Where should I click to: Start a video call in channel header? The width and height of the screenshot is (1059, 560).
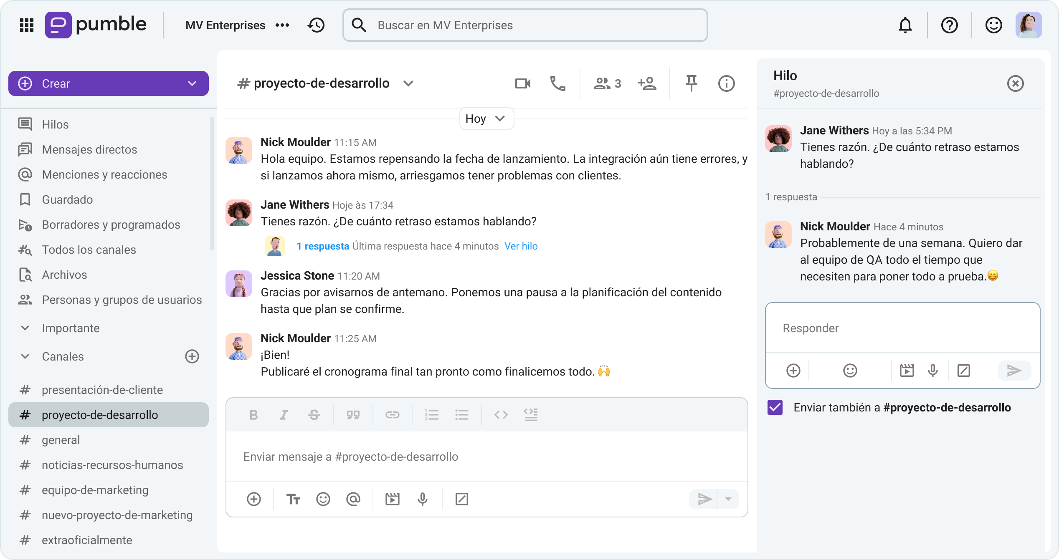click(522, 83)
